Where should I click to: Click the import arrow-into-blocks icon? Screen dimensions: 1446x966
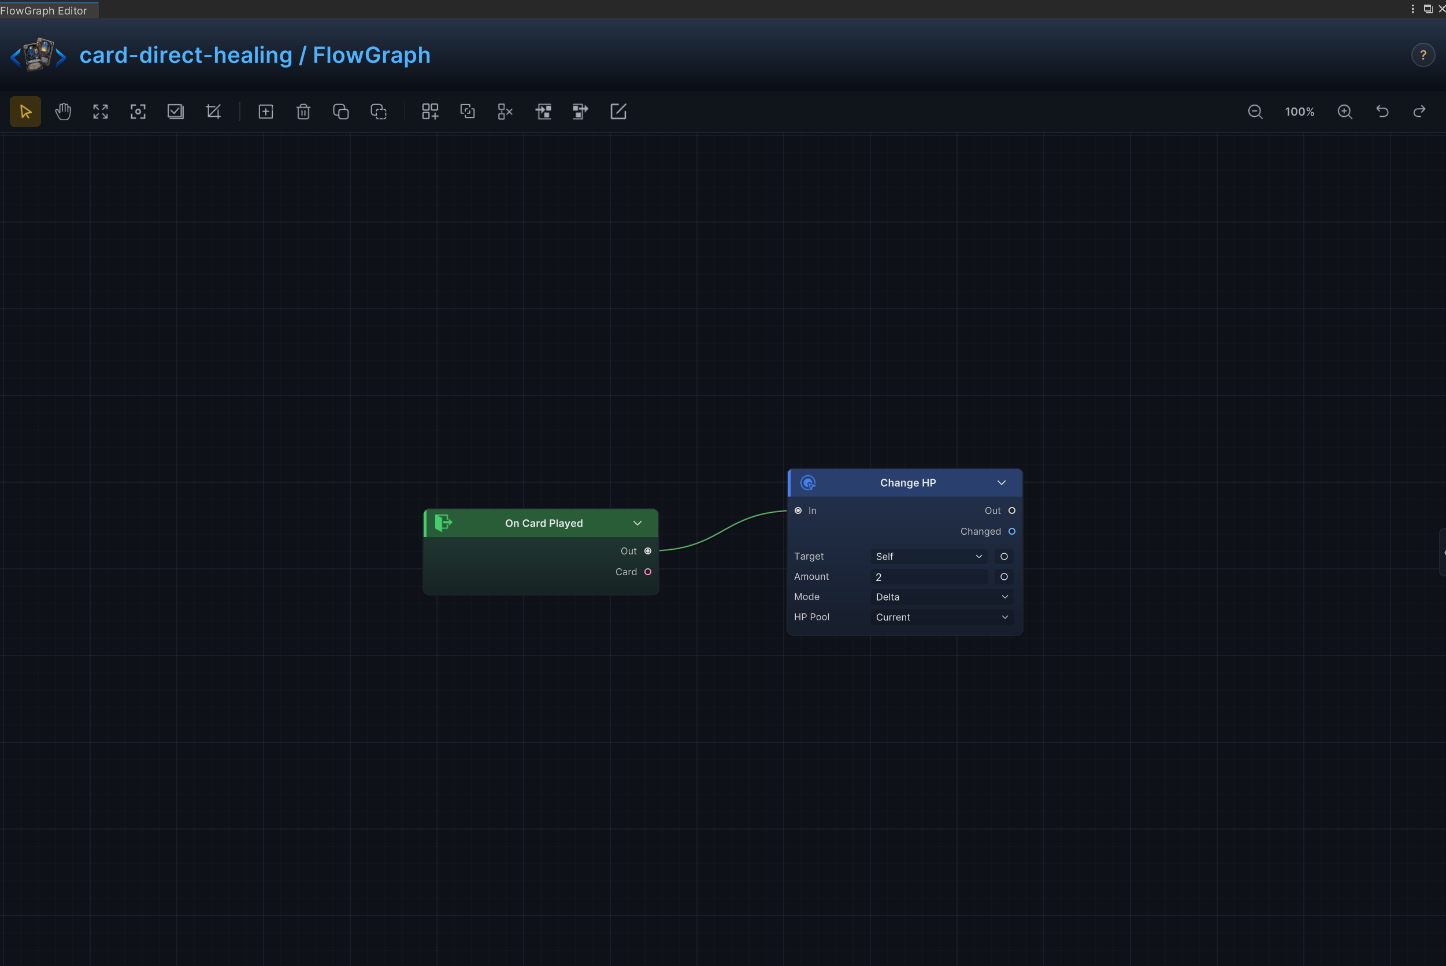543,112
